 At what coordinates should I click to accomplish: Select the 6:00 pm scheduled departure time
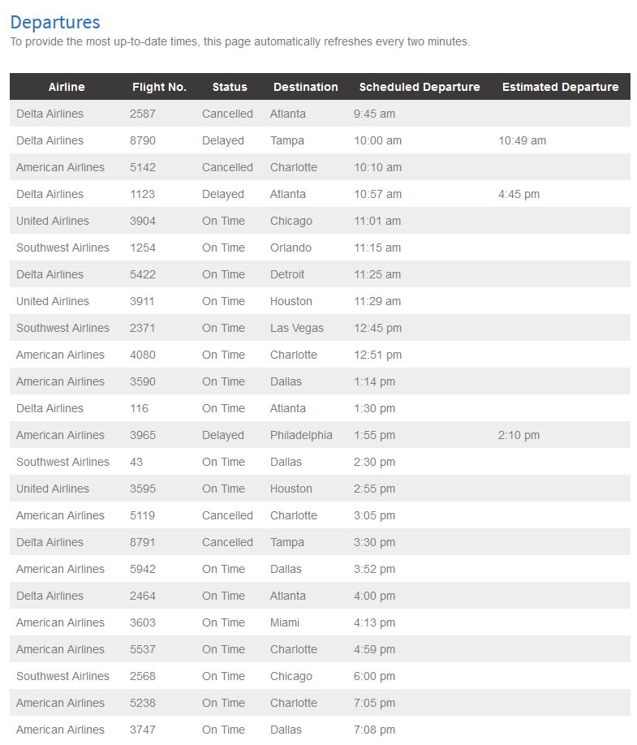tap(374, 676)
